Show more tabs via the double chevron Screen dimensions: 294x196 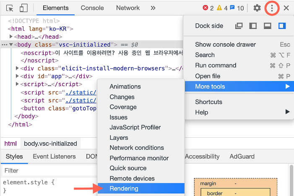153,8
